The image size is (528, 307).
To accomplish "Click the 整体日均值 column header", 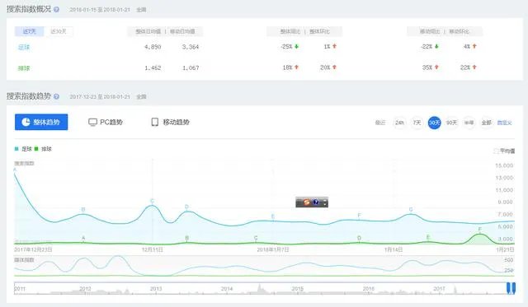I will (148, 31).
